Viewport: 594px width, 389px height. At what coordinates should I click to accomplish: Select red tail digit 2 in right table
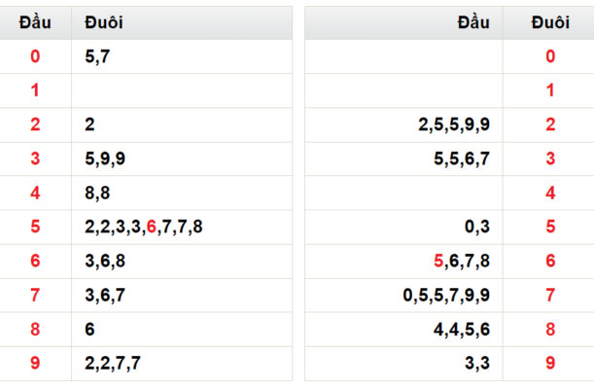550,124
